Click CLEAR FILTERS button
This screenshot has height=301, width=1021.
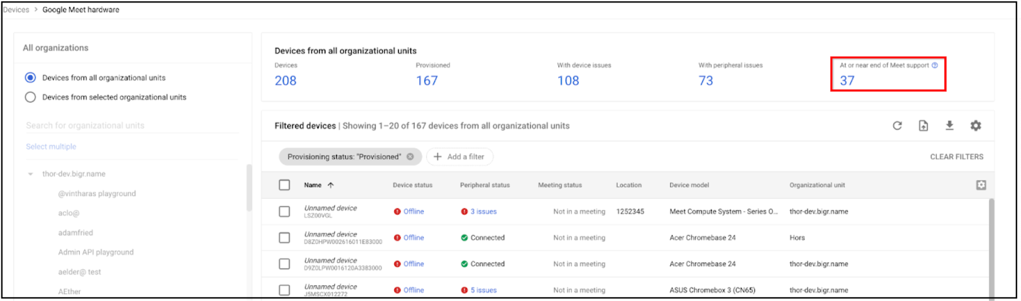957,157
